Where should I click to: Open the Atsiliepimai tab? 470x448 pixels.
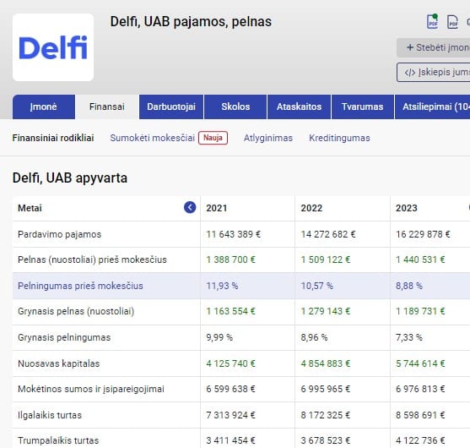coord(433,107)
